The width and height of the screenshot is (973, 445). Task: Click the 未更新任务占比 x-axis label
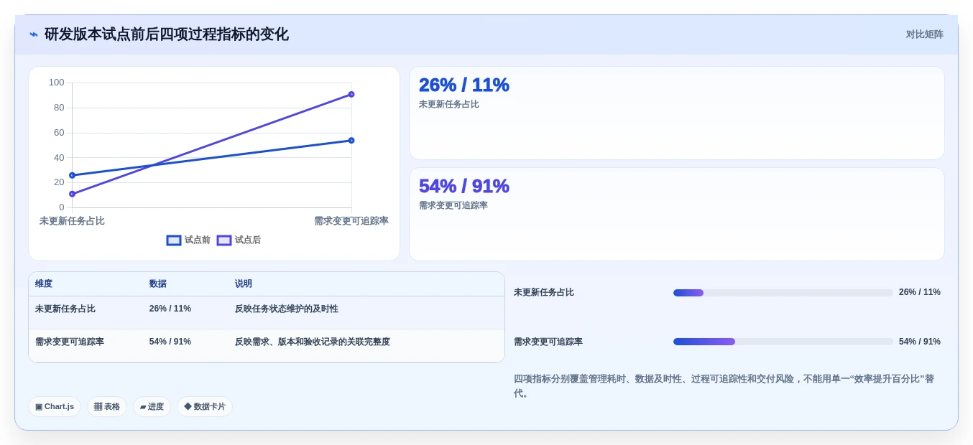coord(72,221)
